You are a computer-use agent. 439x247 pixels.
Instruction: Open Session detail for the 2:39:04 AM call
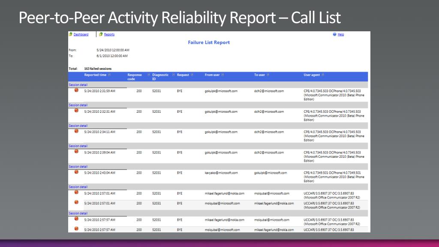tap(78, 146)
